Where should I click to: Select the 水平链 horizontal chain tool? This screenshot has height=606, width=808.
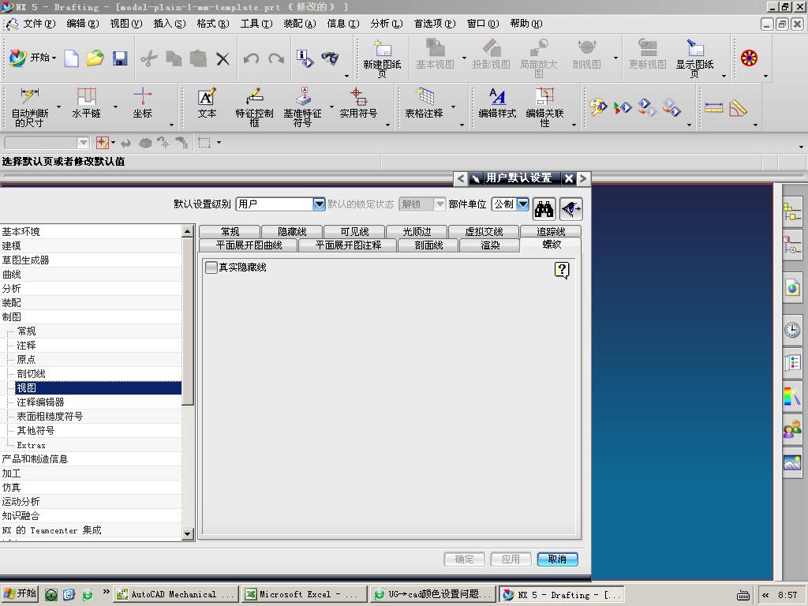pos(86,103)
